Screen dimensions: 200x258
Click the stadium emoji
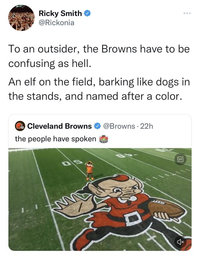click(103, 139)
